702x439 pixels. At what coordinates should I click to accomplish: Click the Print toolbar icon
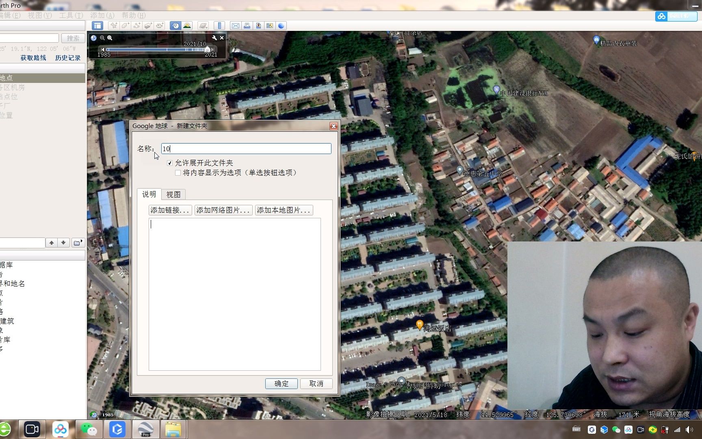point(247,26)
